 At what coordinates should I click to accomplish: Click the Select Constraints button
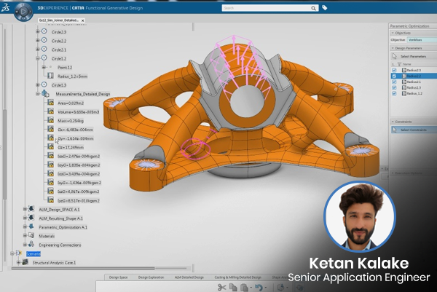413,130
